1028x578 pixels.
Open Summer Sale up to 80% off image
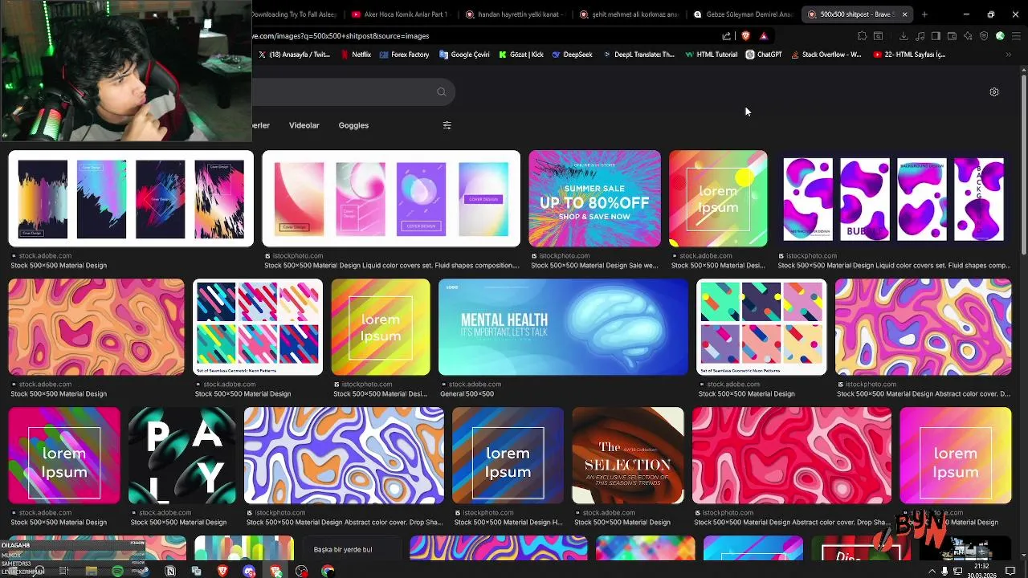click(x=594, y=198)
